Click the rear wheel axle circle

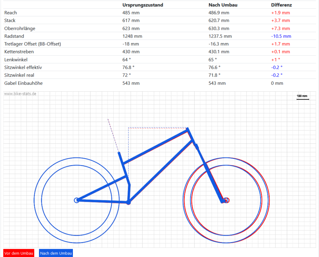pyautogui.click(x=76, y=200)
